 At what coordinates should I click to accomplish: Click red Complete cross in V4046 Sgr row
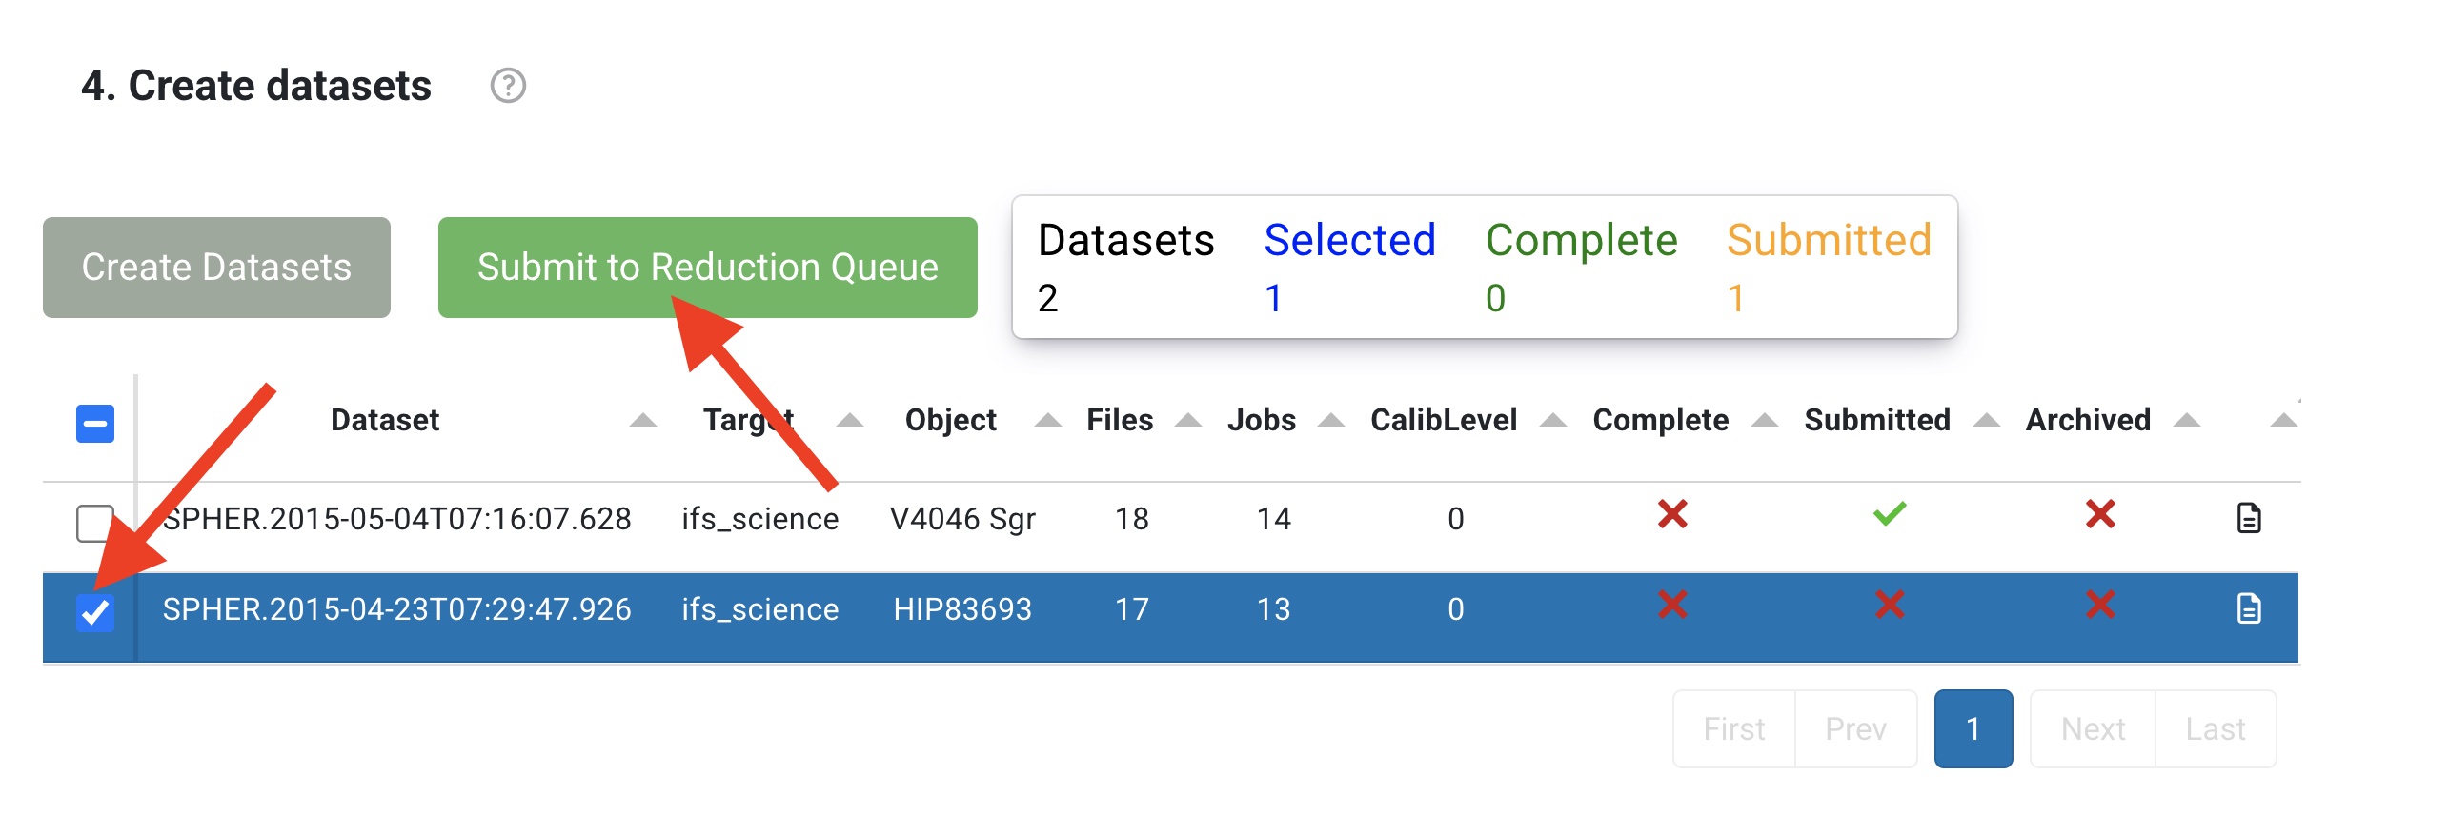coord(1672,514)
